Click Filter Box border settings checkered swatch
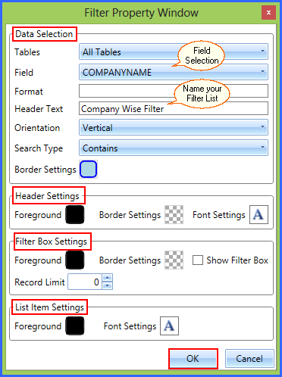The image size is (282, 377). coord(174,260)
